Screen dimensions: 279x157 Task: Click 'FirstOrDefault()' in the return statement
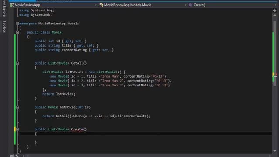(133, 116)
